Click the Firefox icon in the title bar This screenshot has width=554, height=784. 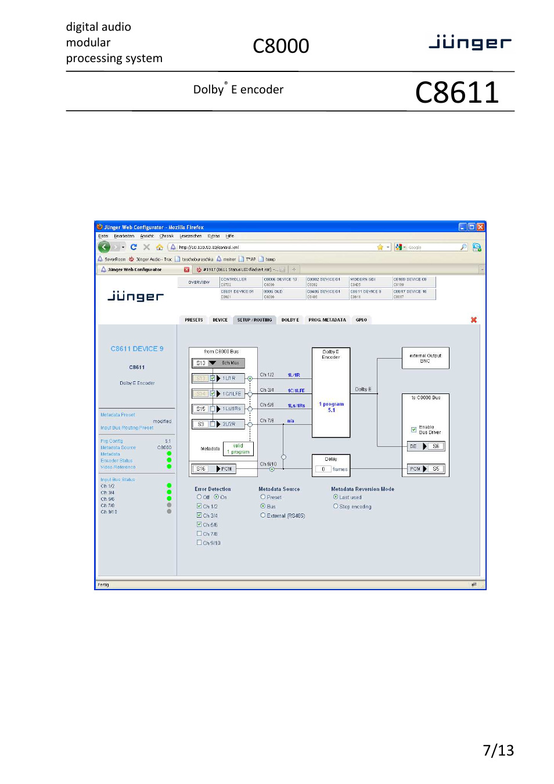point(100,227)
